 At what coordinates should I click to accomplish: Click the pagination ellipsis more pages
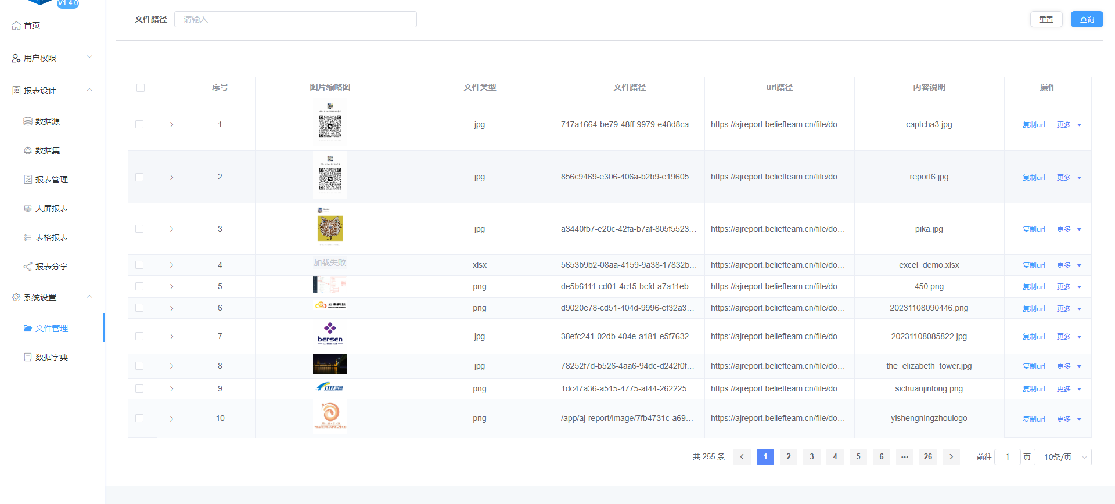(x=904, y=457)
